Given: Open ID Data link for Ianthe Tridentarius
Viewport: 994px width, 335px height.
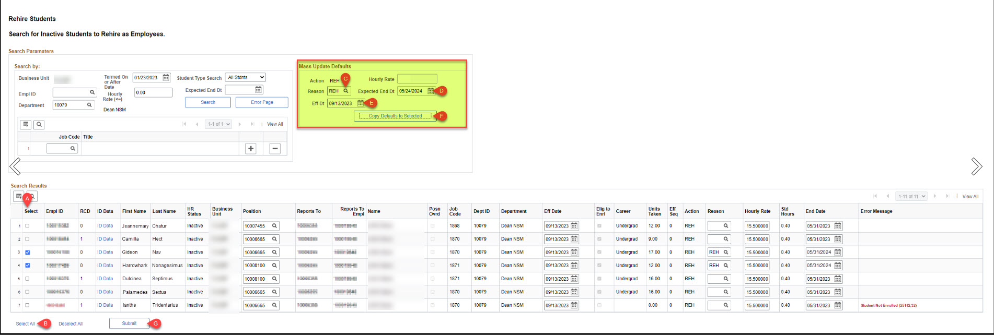Looking at the screenshot, I should [105, 305].
